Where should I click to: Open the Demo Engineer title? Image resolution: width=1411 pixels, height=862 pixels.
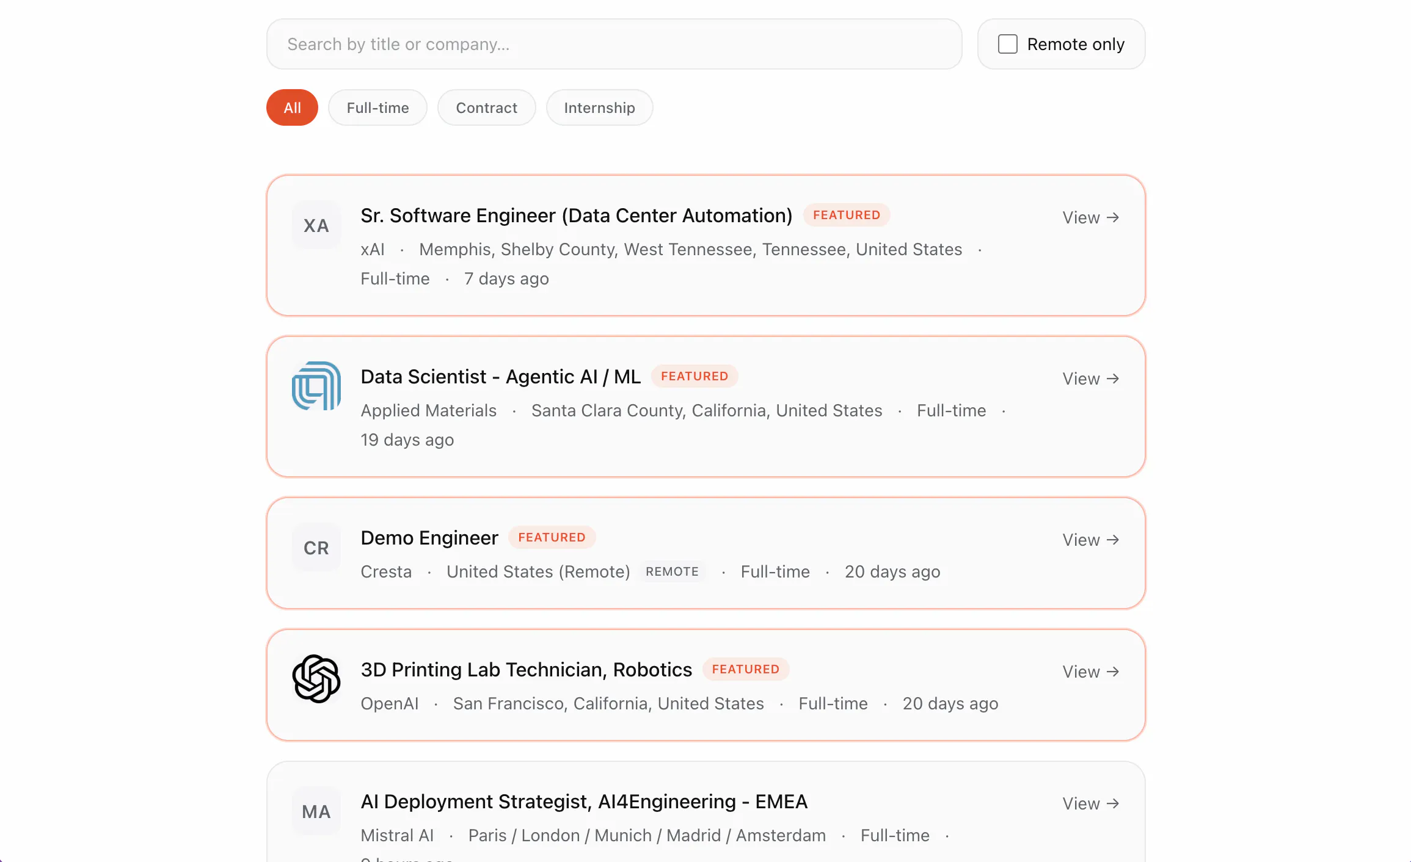pos(429,538)
